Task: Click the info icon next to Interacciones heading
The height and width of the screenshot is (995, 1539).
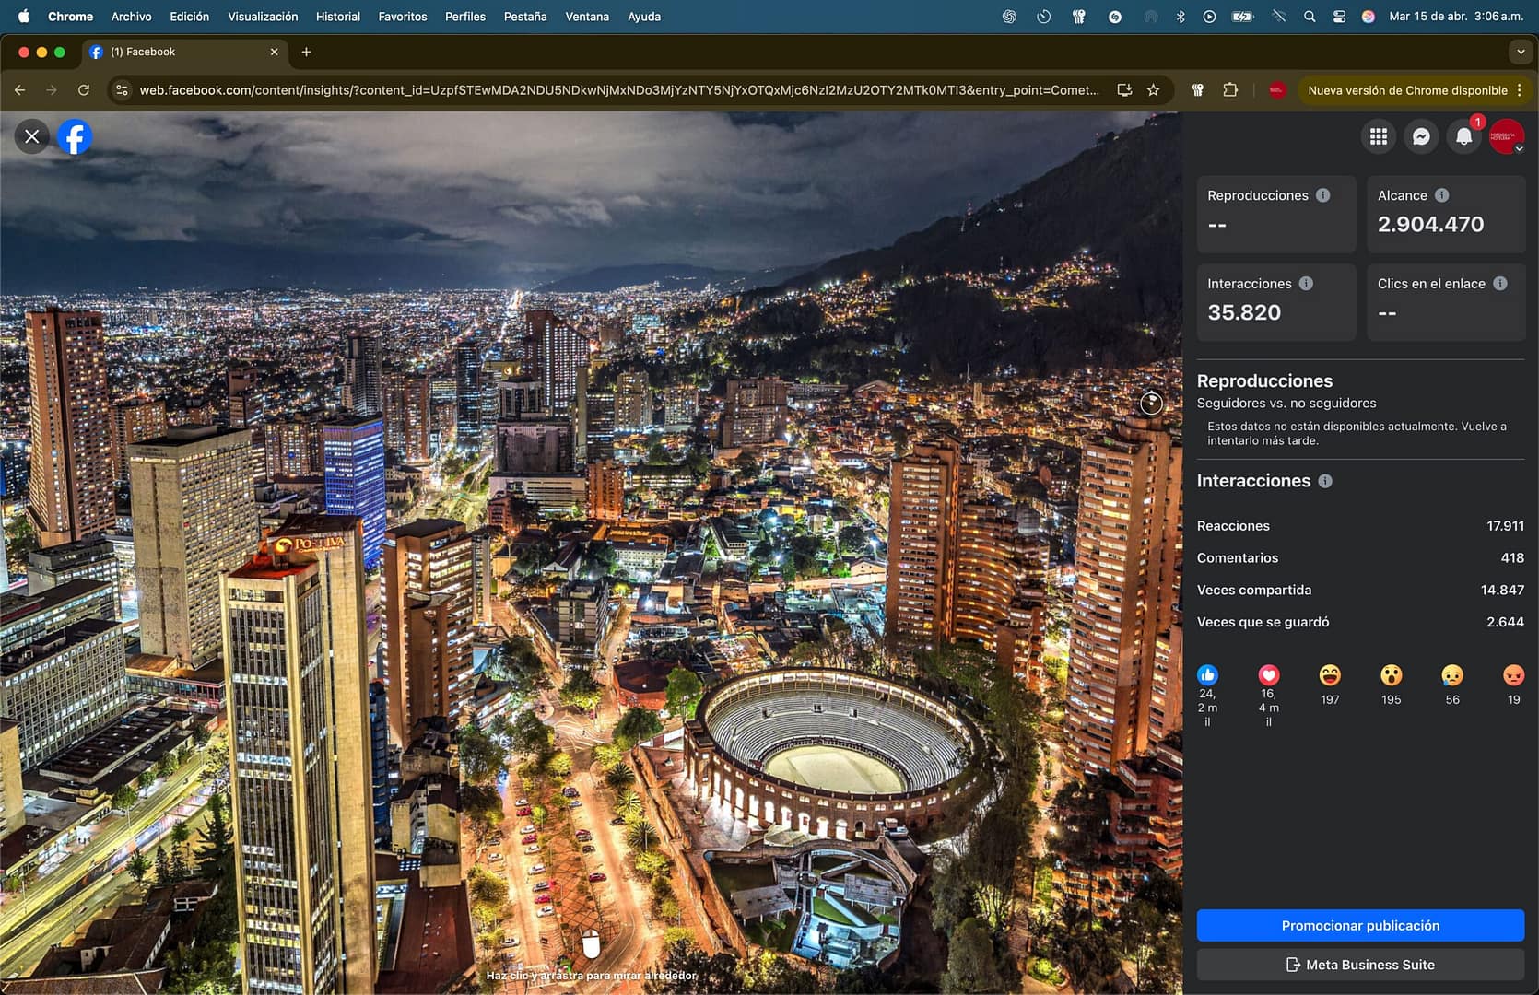Action: click(x=1326, y=480)
